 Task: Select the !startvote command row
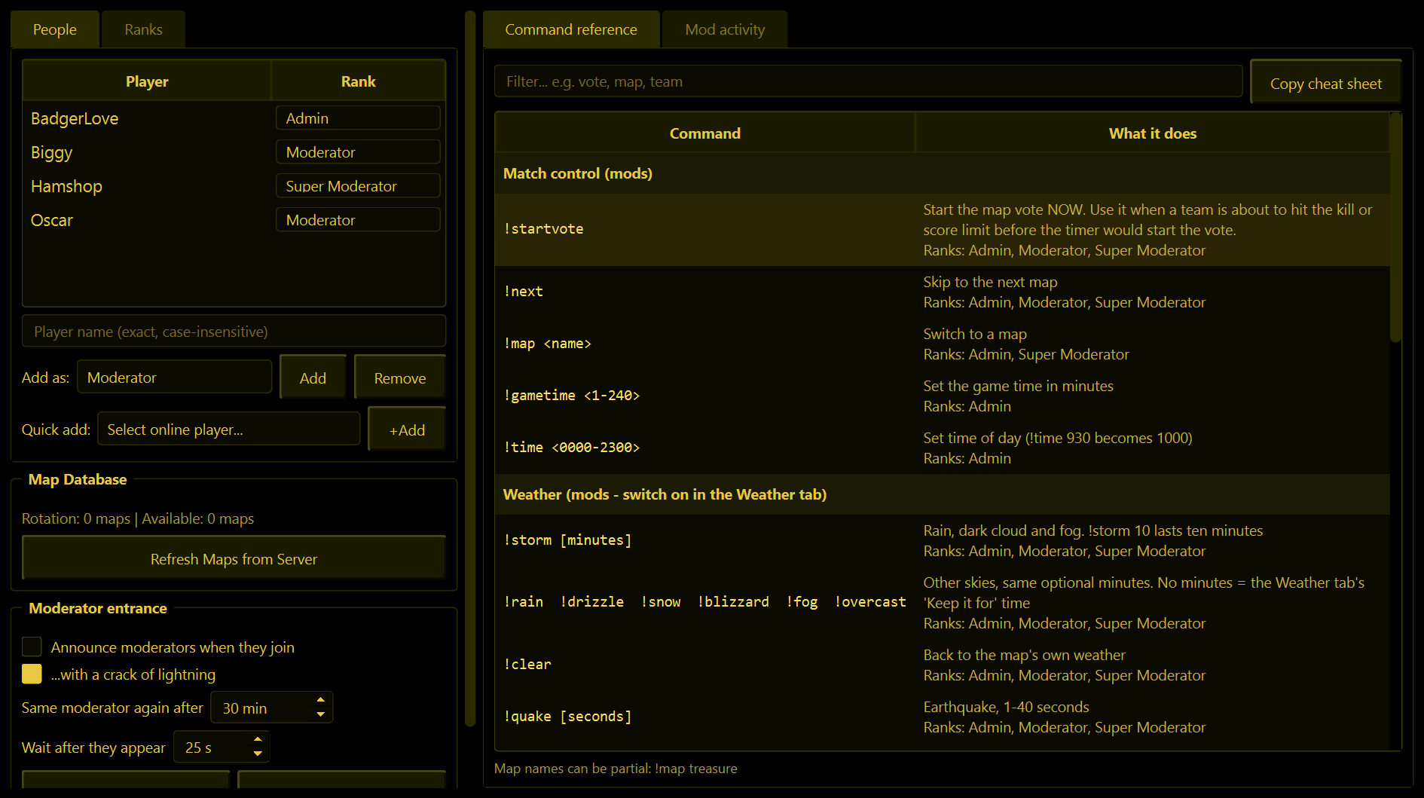[943, 230]
